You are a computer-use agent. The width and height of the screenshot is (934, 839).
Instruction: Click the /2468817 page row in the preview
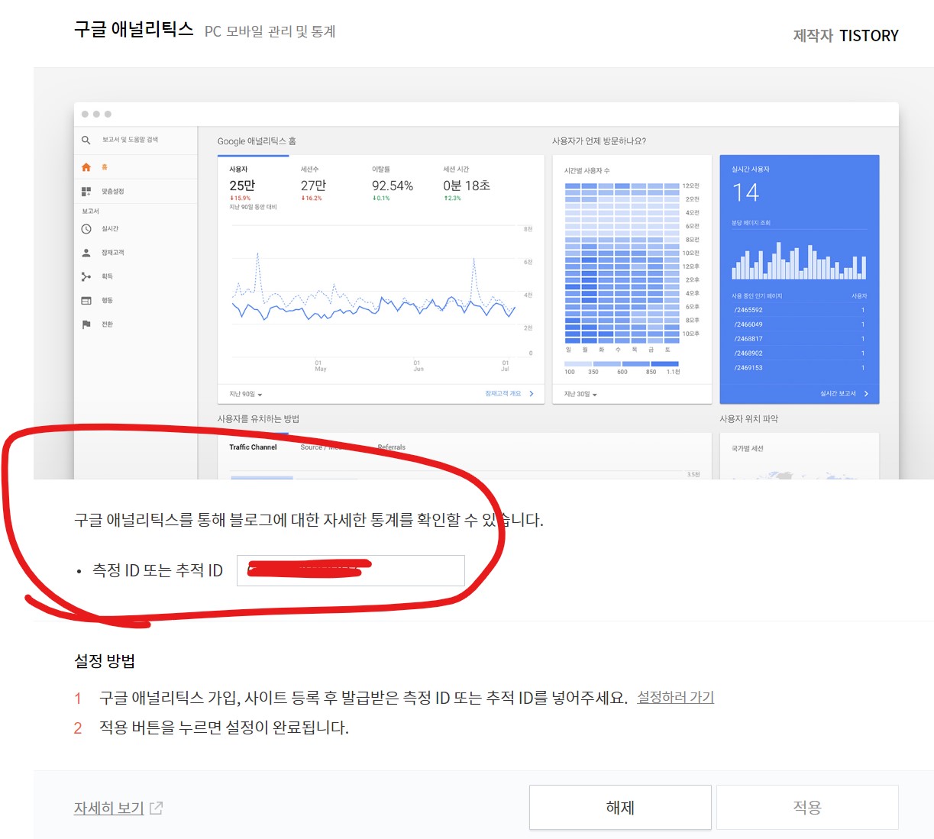coord(799,339)
